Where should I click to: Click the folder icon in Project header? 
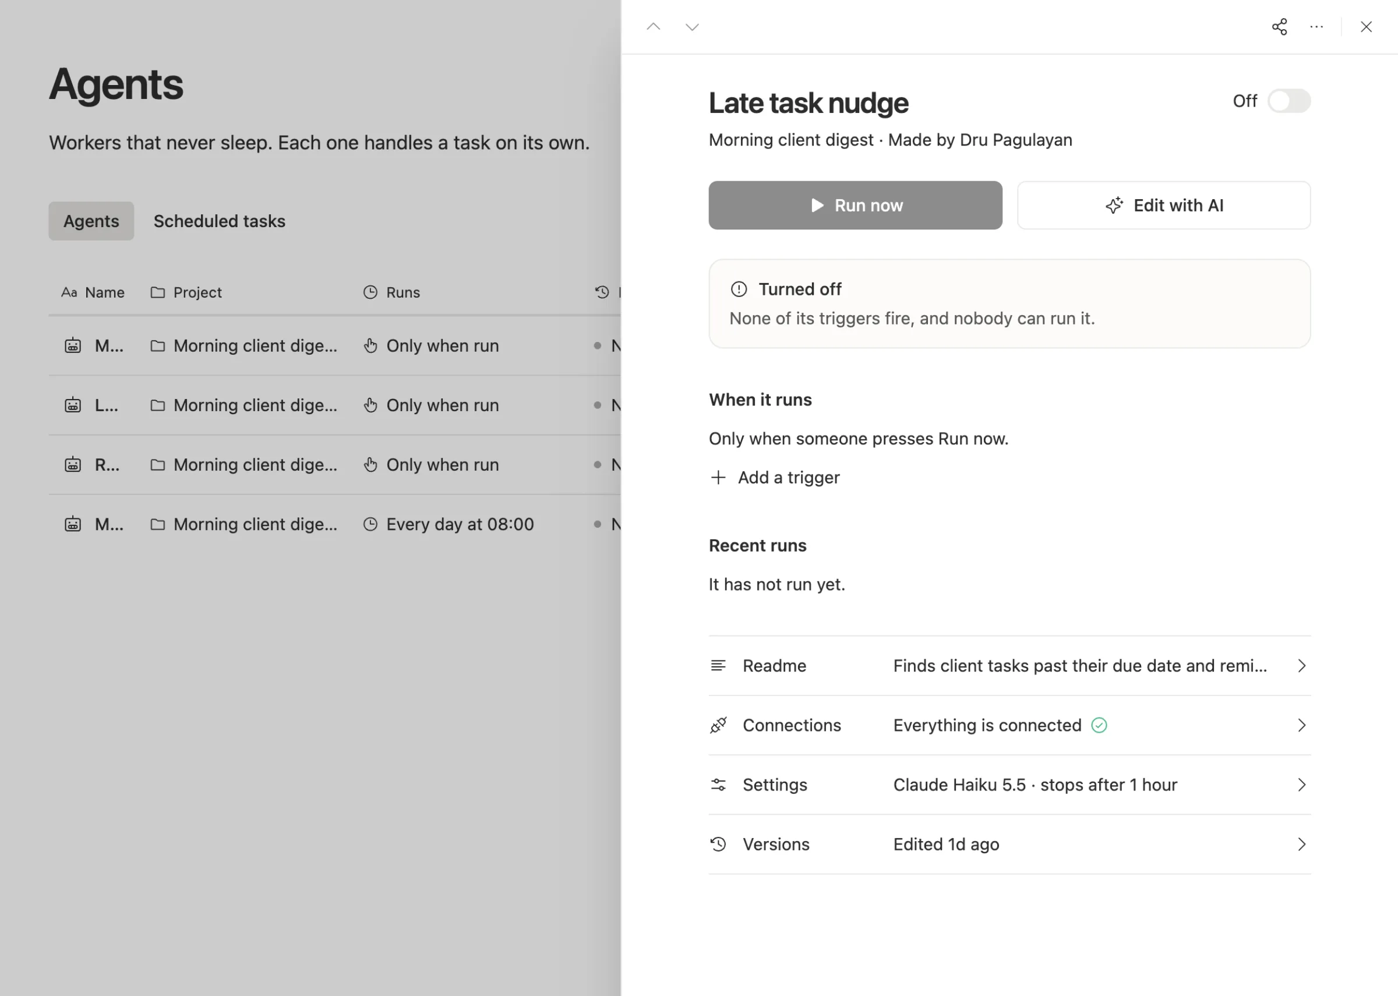(x=158, y=292)
